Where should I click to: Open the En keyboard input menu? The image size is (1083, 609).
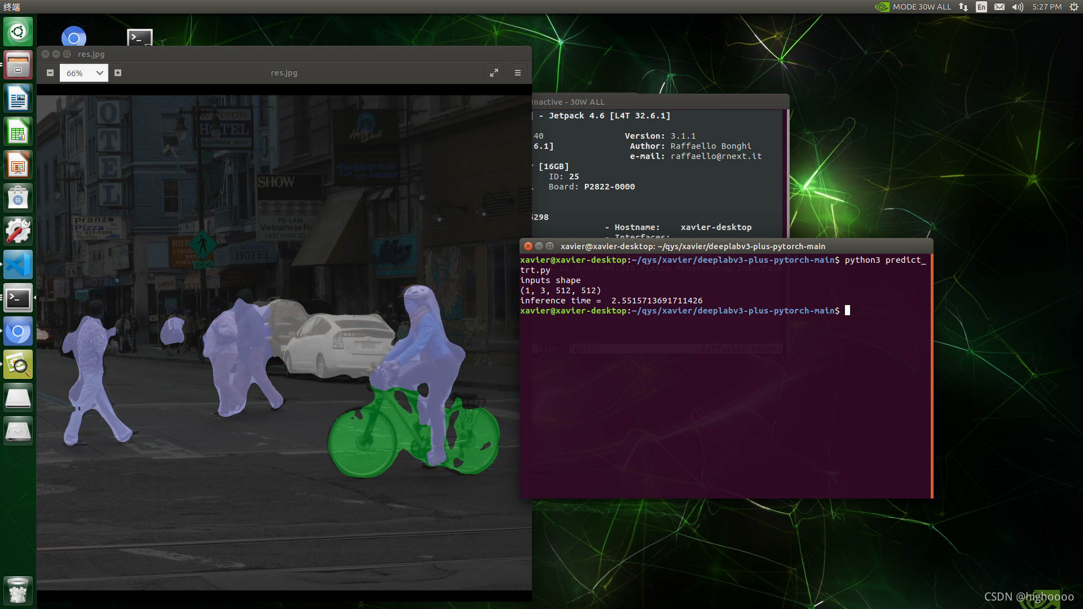pyautogui.click(x=981, y=7)
